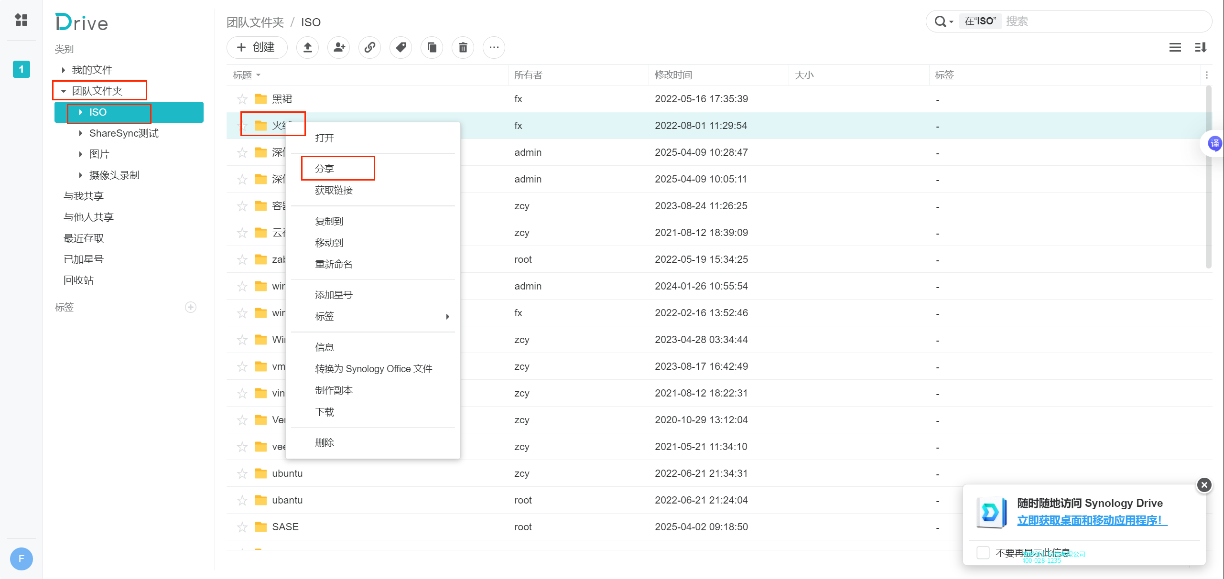Open the search options dropdown arrow
1224x579 pixels.
(x=952, y=22)
